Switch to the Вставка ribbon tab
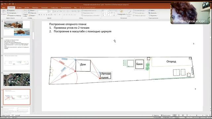212x119 pixels. click(19, 8)
